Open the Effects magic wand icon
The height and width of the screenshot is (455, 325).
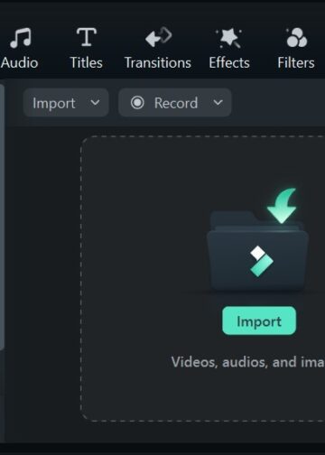click(x=229, y=38)
